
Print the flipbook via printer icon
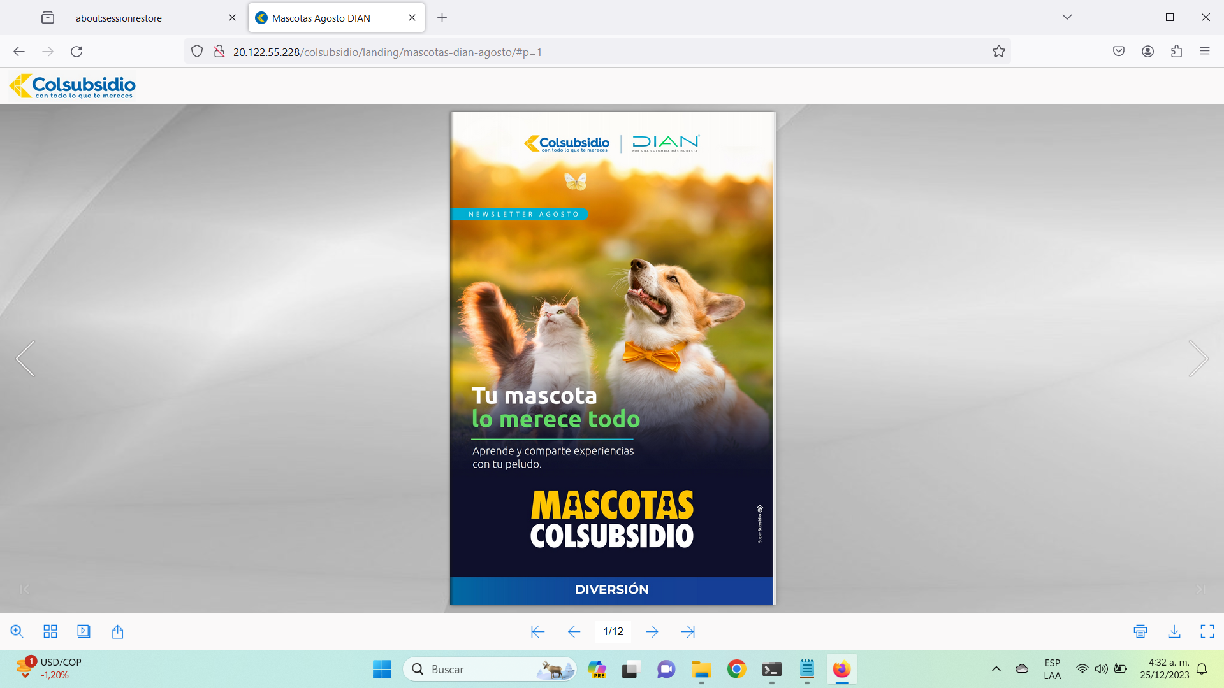(1140, 631)
